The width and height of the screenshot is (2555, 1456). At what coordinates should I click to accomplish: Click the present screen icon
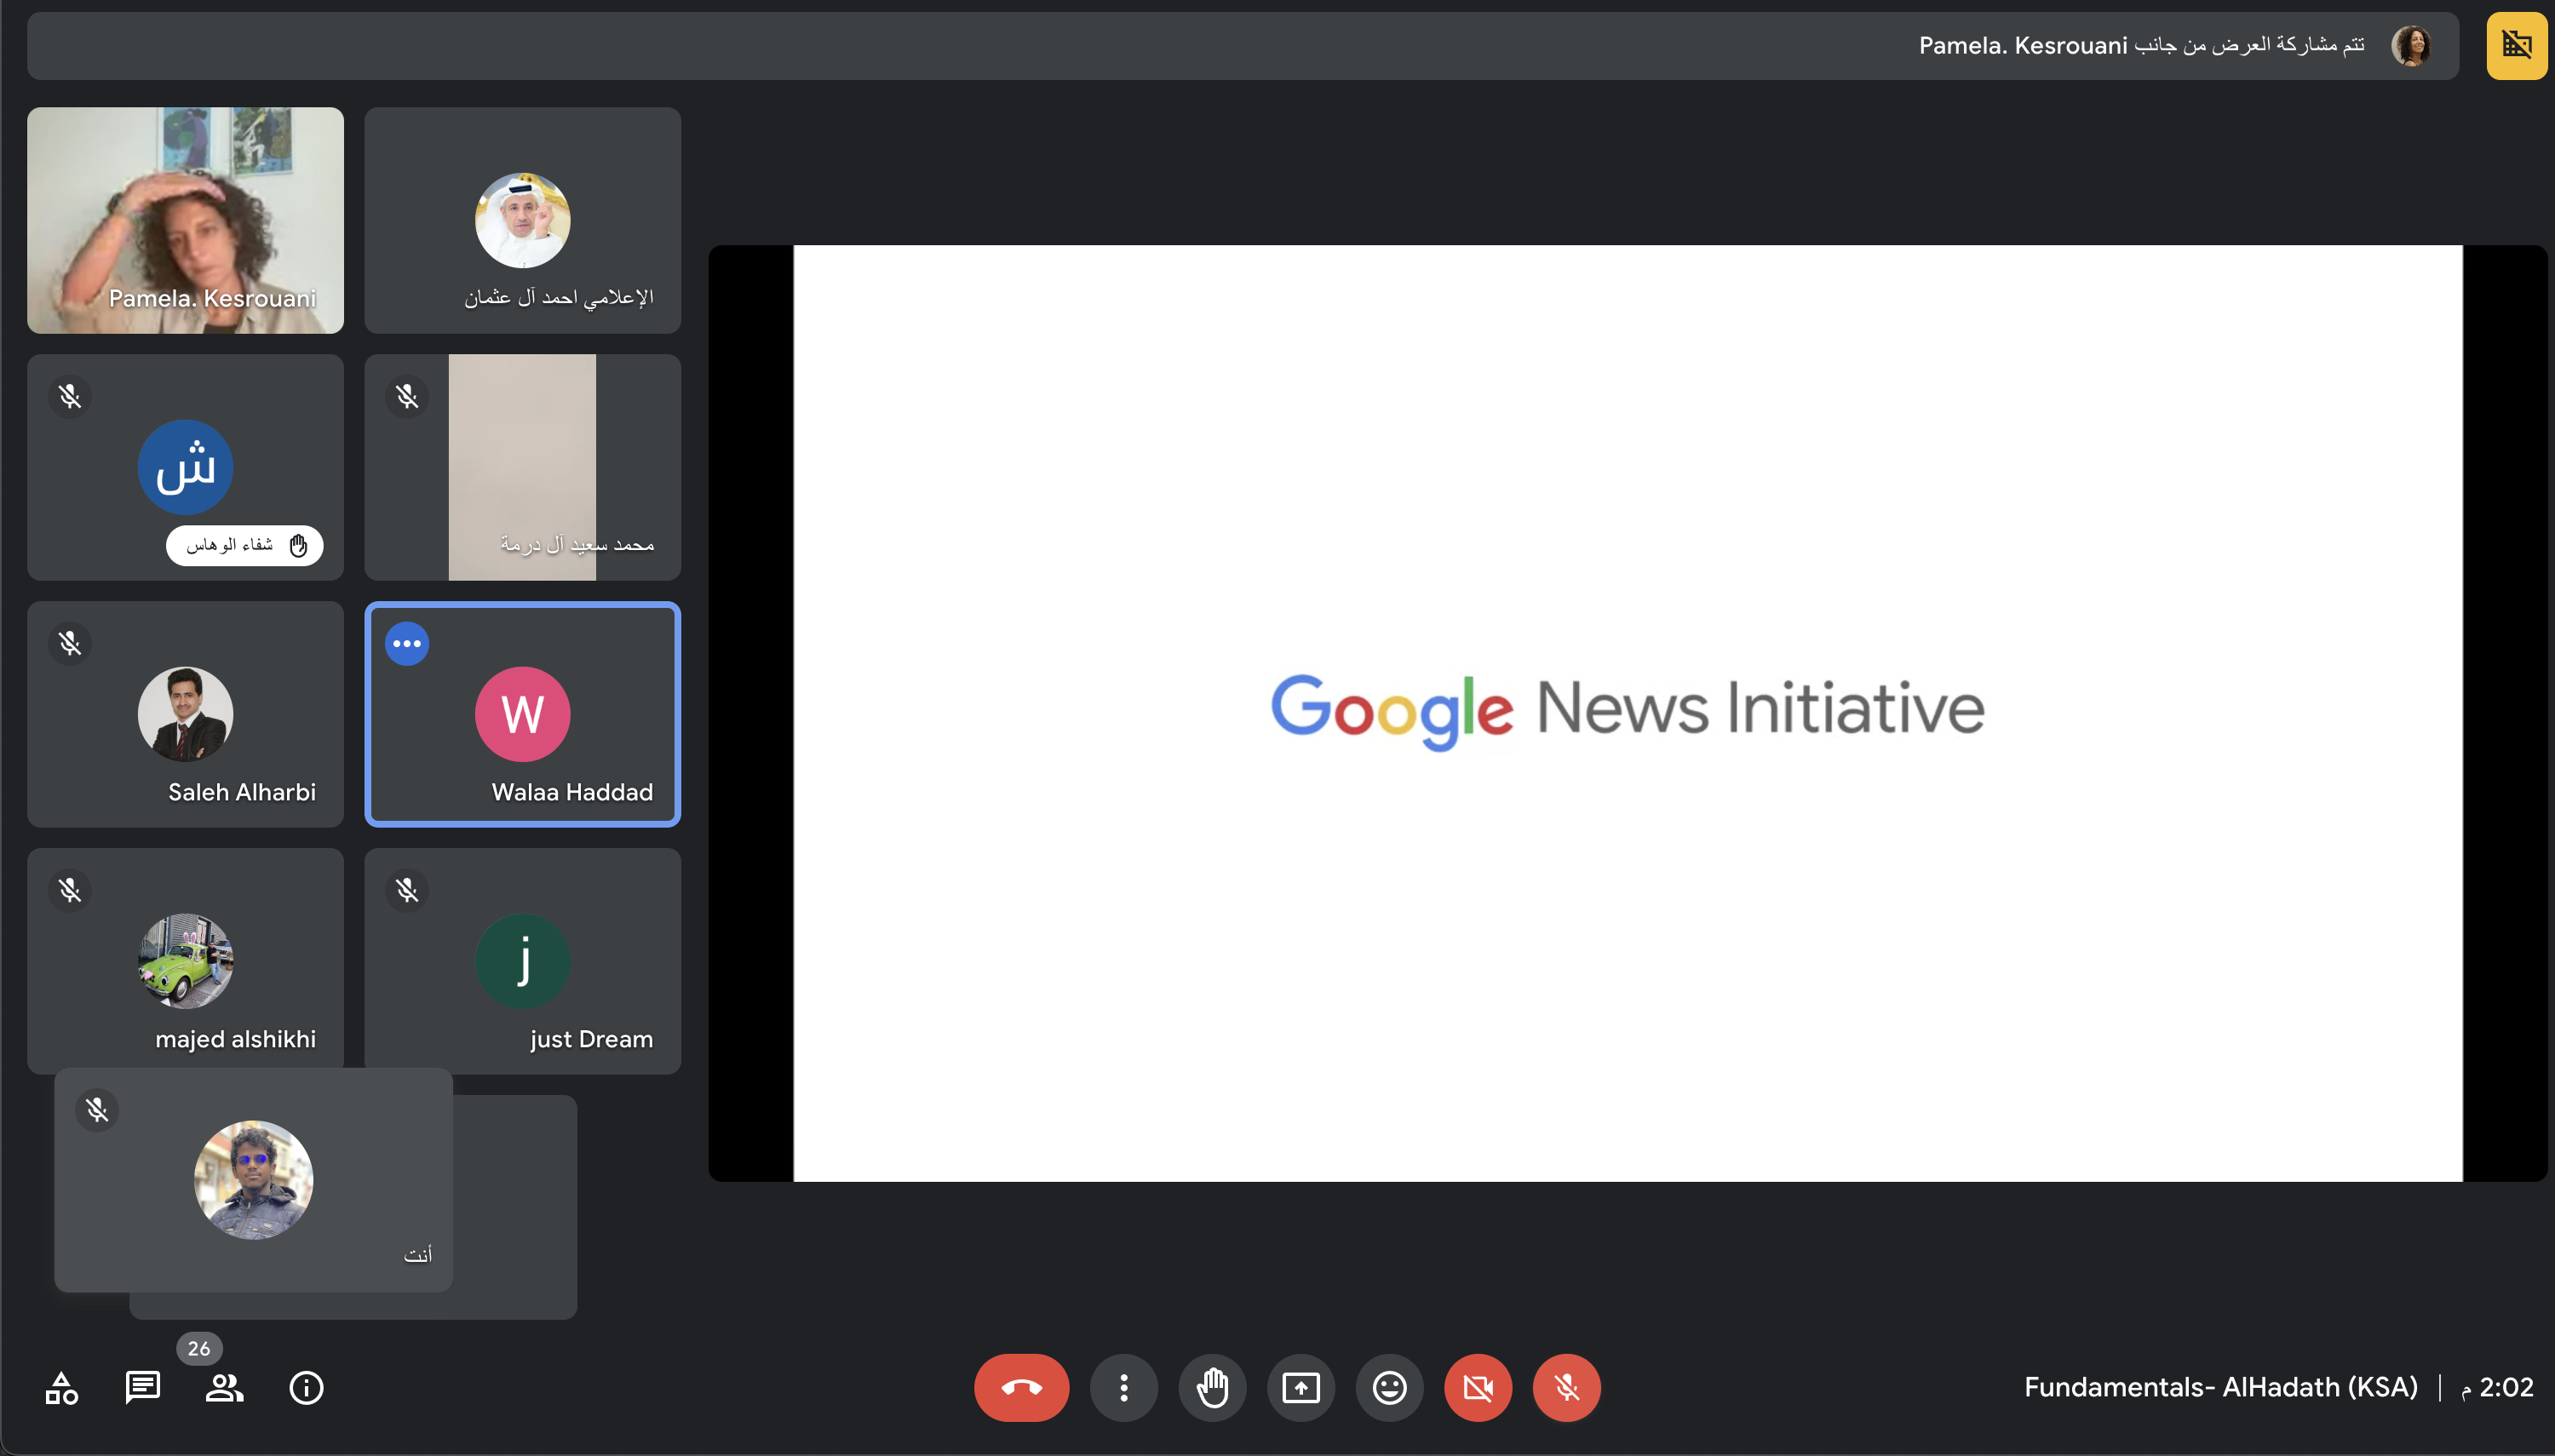pyautogui.click(x=1300, y=1387)
